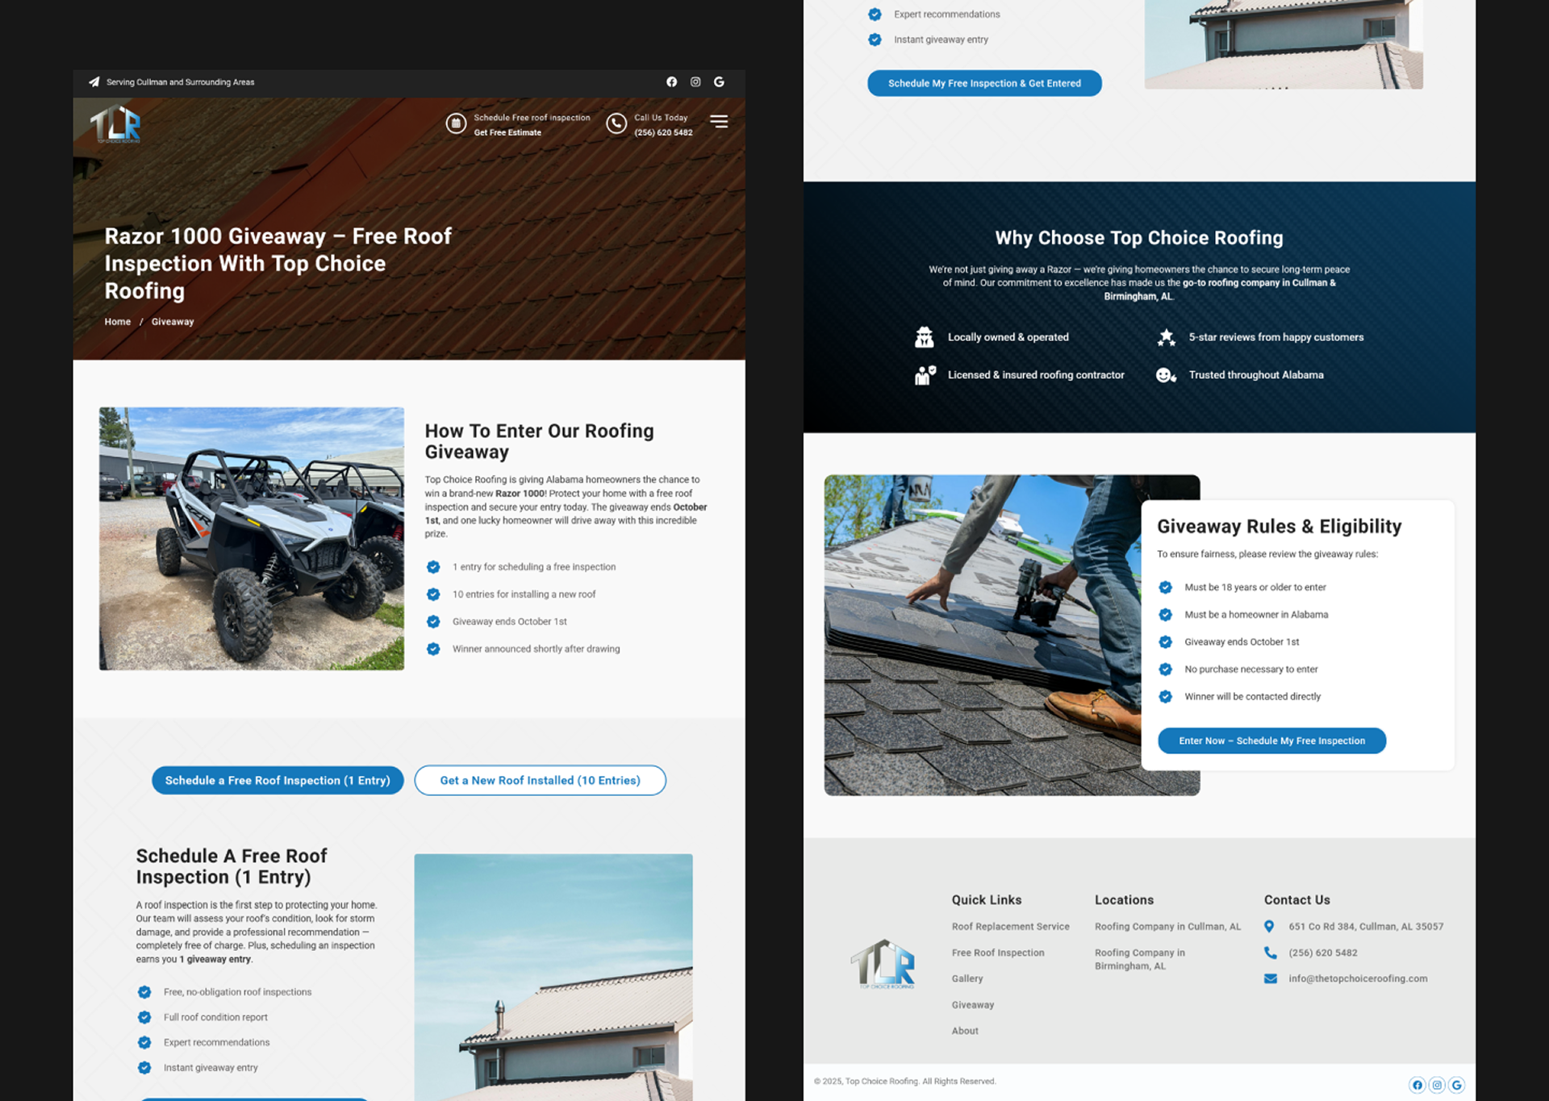Click the Instagram icon in top bar
Viewport: 1549px width, 1101px height.
coord(695,82)
